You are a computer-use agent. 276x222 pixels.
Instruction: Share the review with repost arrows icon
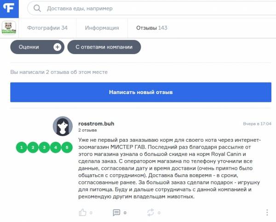[150, 212]
